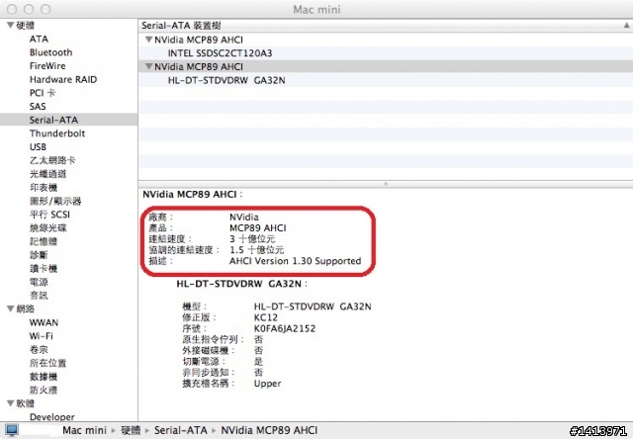Click the window zoom button
Image resolution: width=633 pixels, height=439 pixels.
pos(46,9)
